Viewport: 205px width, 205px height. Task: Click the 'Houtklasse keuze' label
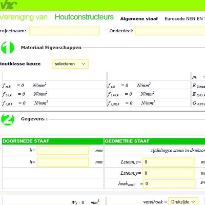pyautogui.click(x=20, y=64)
